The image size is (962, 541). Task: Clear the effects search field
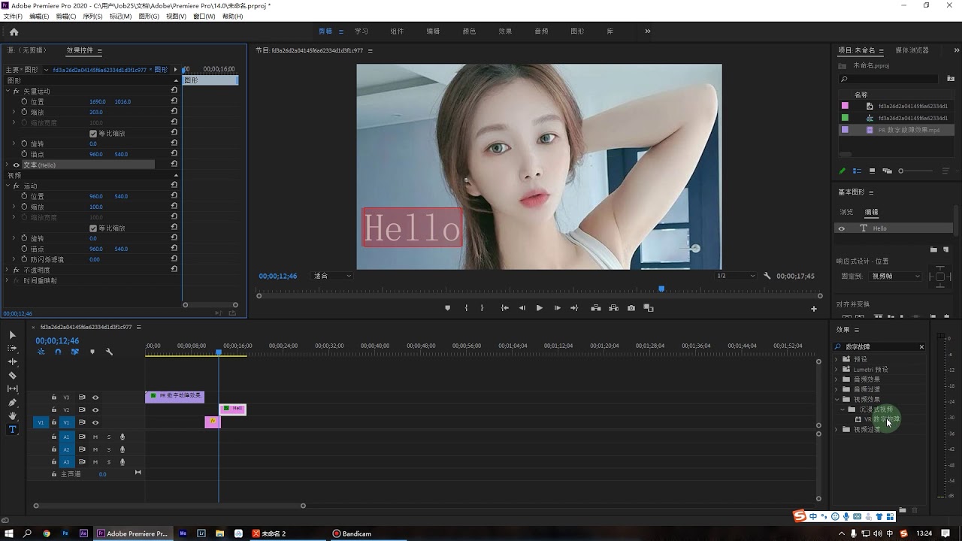tap(921, 347)
